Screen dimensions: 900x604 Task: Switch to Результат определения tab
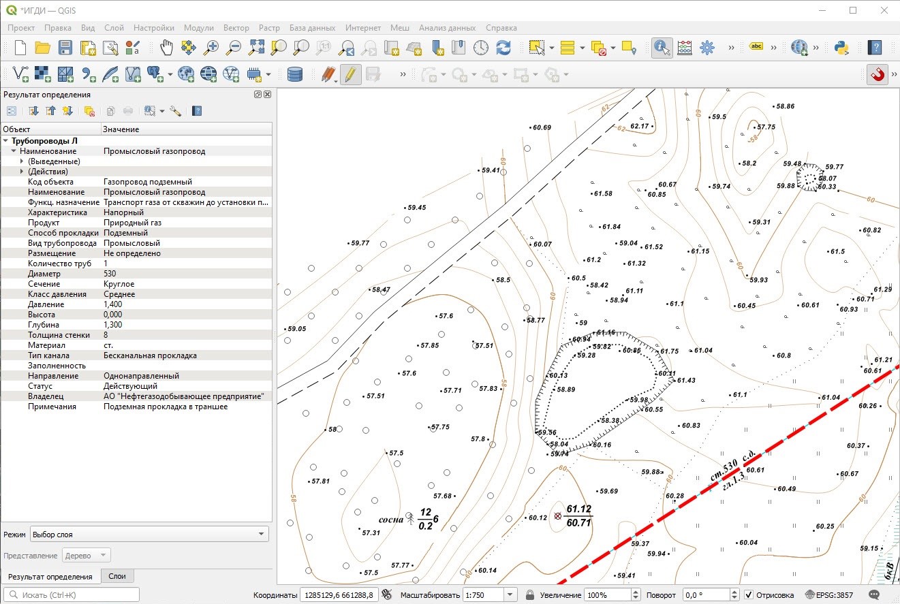tap(50, 576)
